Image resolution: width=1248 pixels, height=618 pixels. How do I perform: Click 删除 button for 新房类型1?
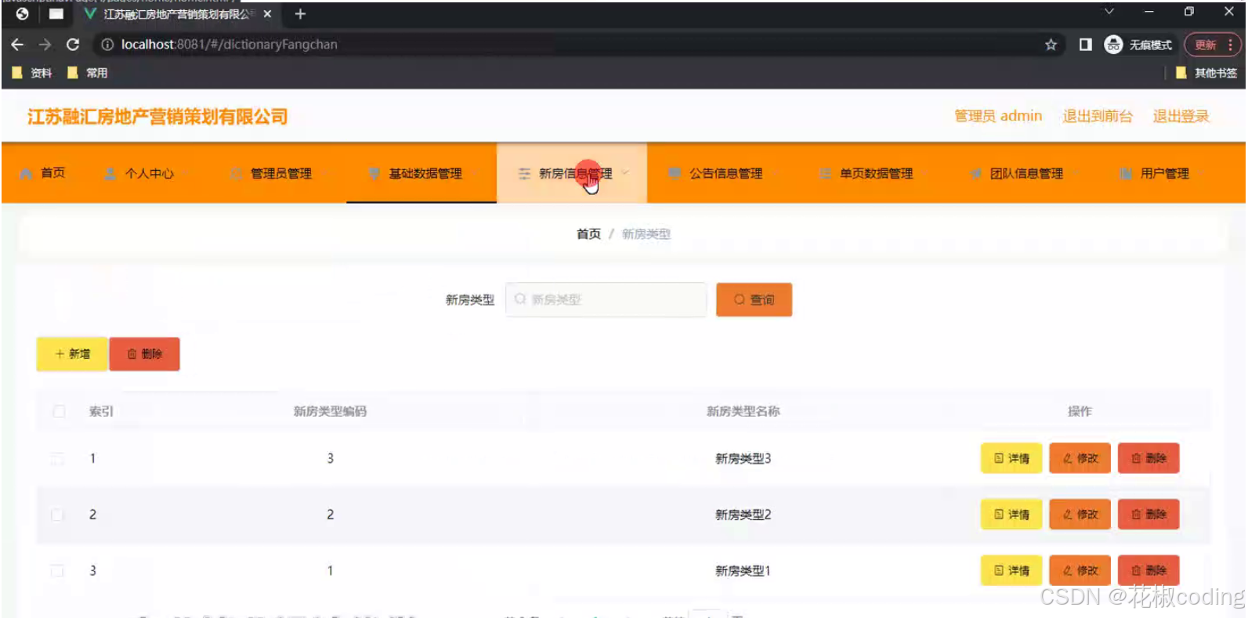pos(1149,570)
